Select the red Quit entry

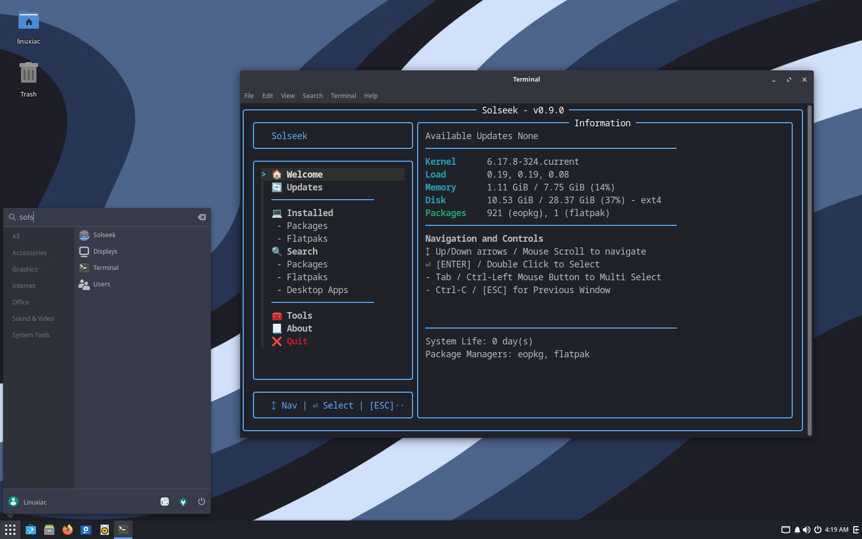pos(297,341)
